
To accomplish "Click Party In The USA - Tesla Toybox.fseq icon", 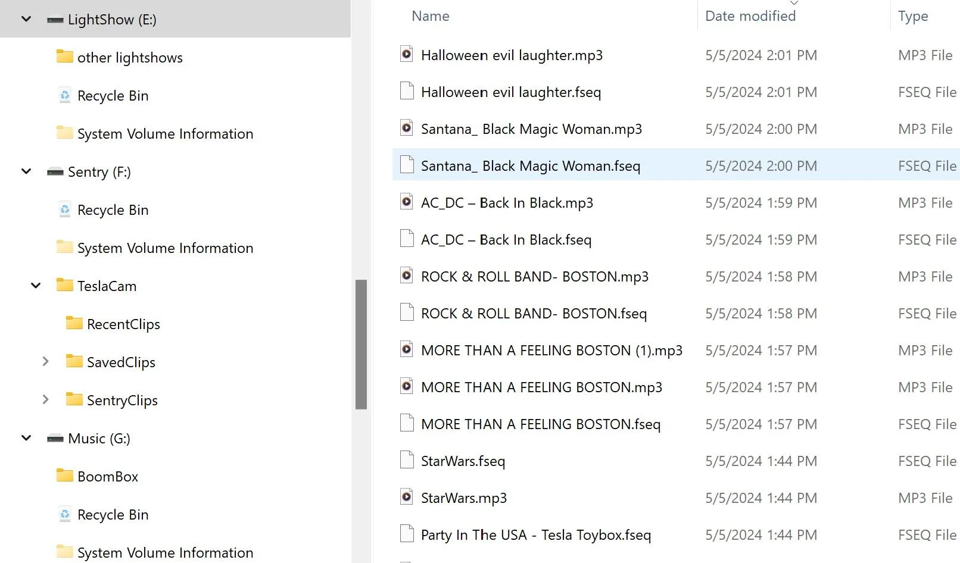I will 407,534.
